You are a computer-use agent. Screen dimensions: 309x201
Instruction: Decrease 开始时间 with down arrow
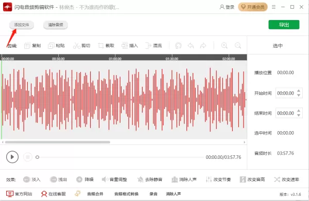[299, 96]
